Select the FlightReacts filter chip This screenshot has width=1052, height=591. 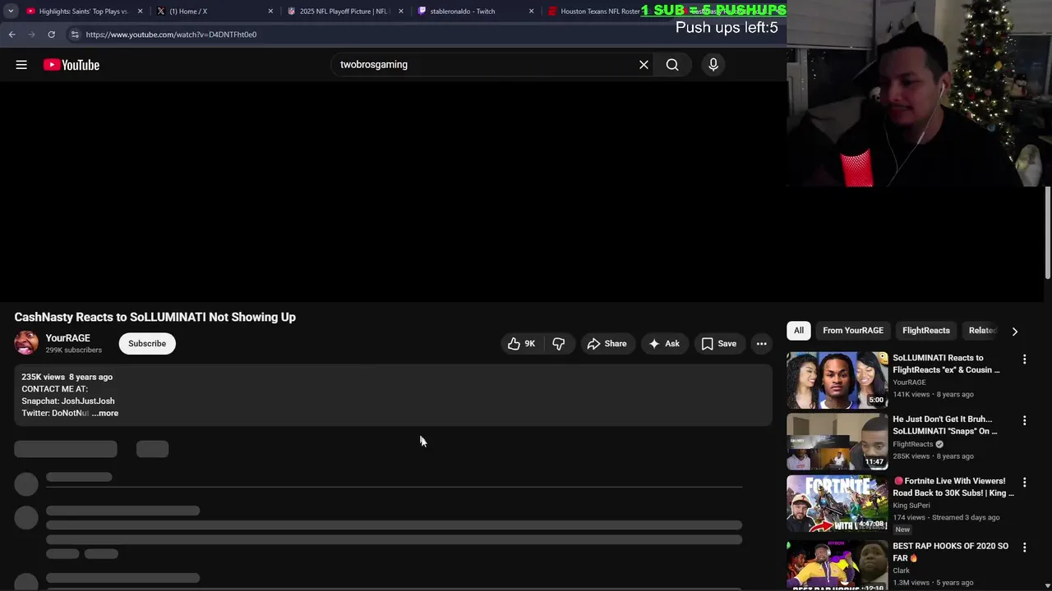[926, 331]
